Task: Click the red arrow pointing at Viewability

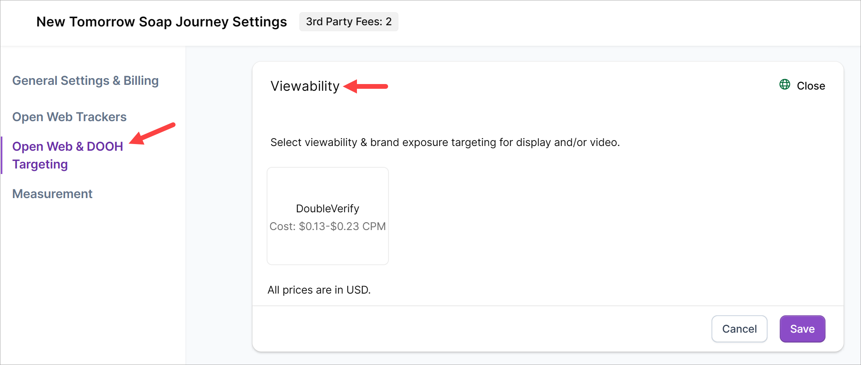Action: click(366, 86)
